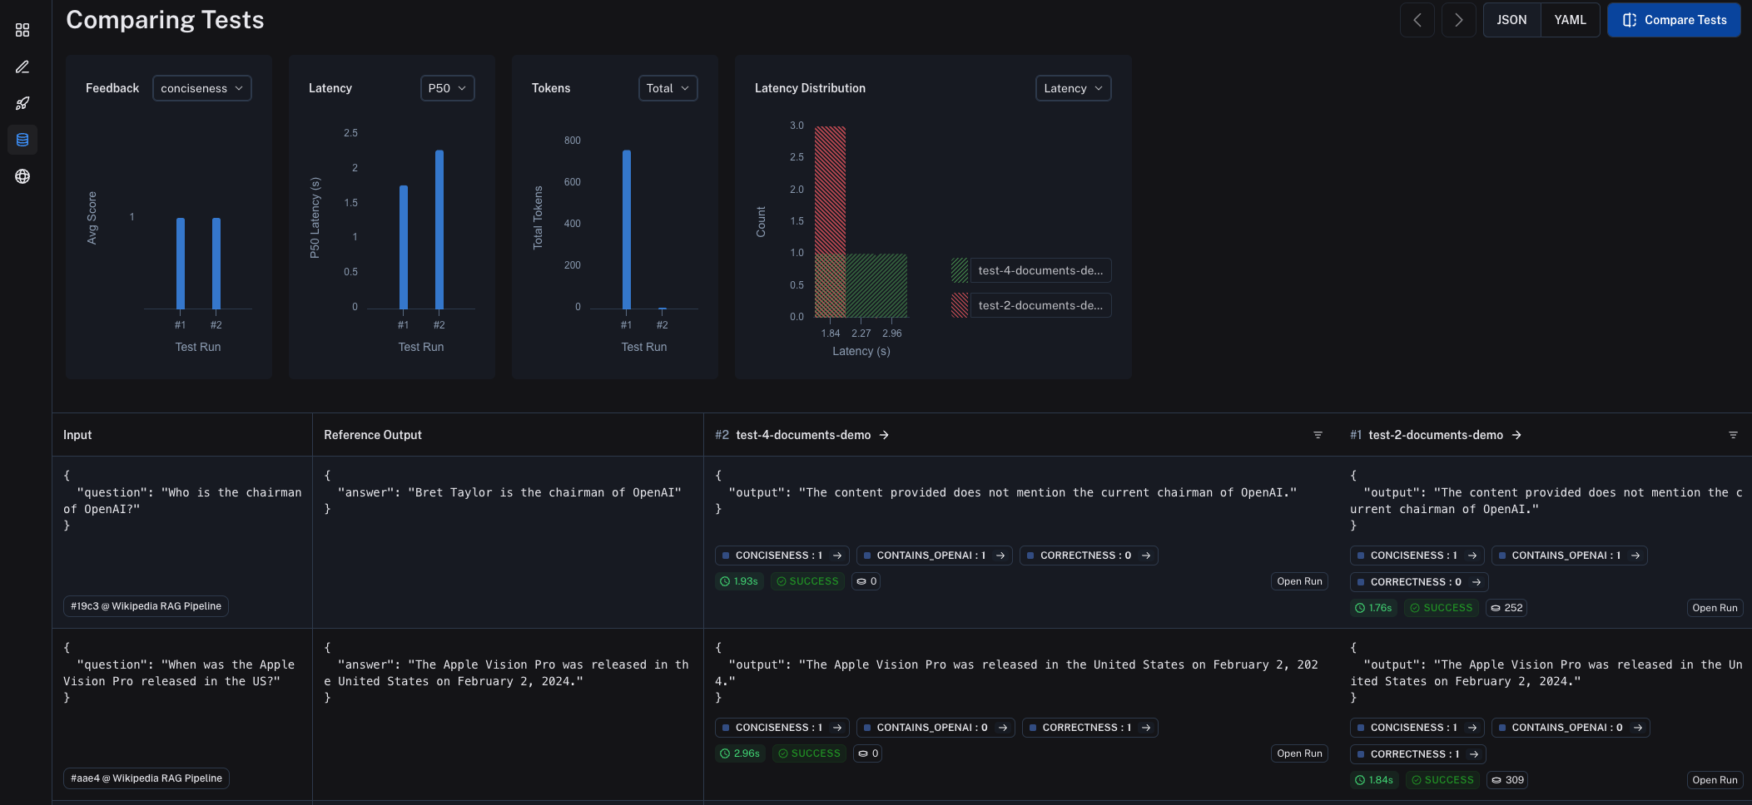Click the 0 tokens badge beside 1.93s
The width and height of the screenshot is (1752, 805).
[x=866, y=581]
